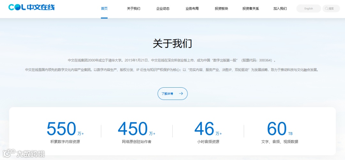Select 企业动态 in the navigation
Viewport: 345px width, 160px height.
(163, 9)
